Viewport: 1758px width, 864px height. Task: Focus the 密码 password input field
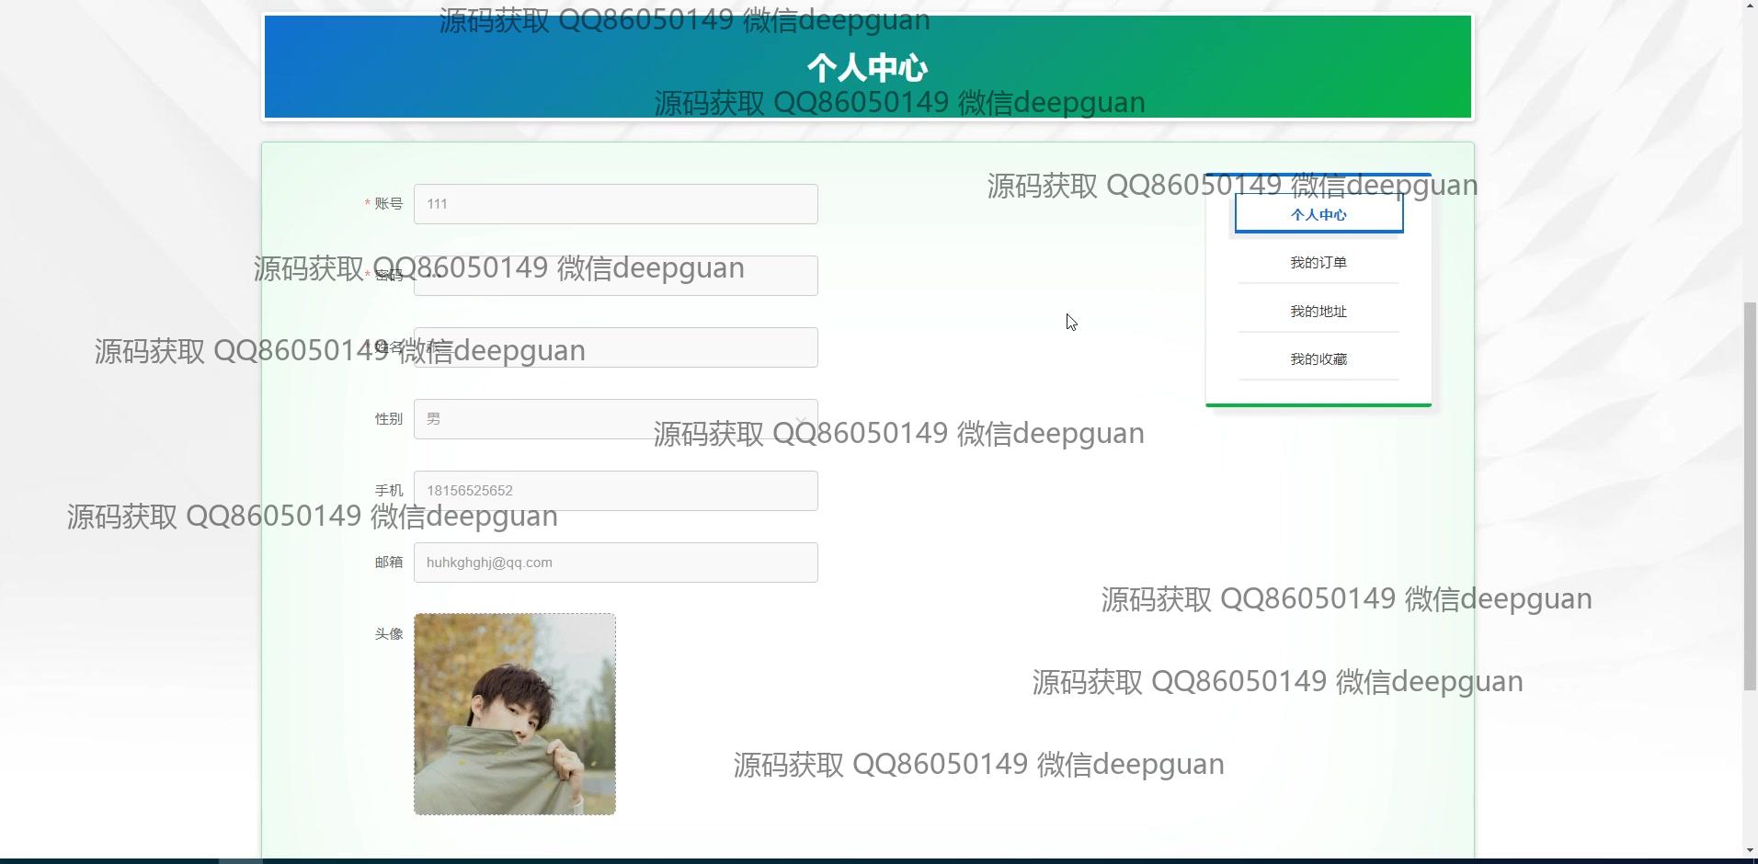tap(615, 277)
